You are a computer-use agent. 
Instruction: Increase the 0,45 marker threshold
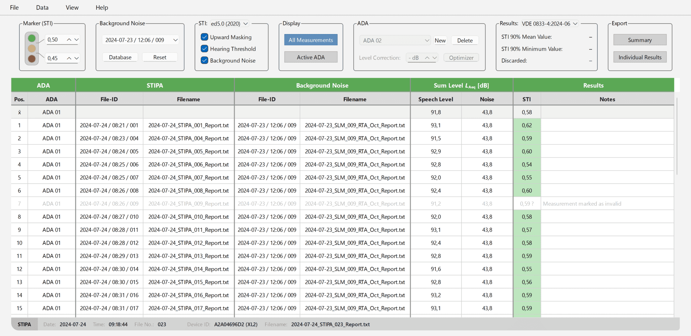(69, 58)
